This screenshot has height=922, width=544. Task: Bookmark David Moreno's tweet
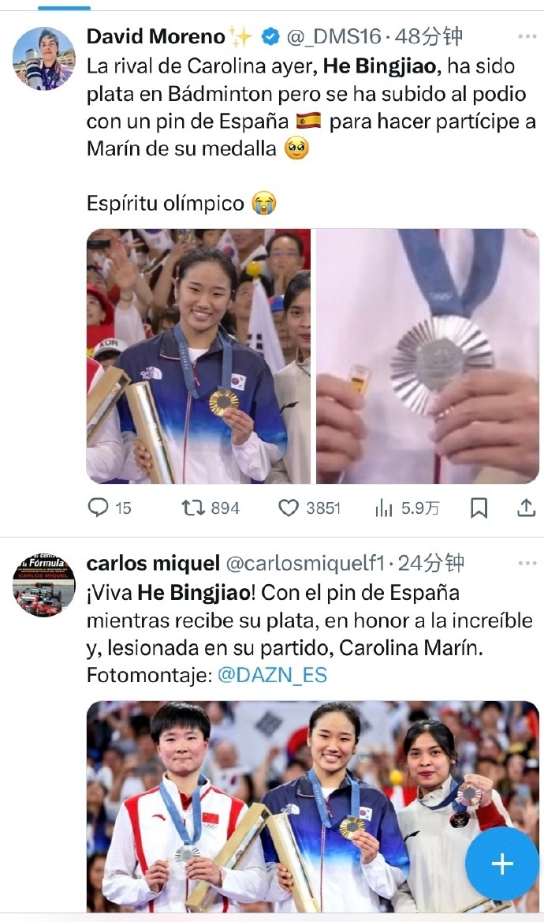click(479, 508)
